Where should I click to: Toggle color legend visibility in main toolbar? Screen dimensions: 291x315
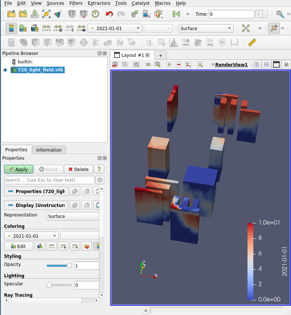tap(11, 28)
